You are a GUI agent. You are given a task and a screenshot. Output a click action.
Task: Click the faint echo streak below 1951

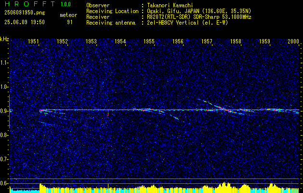(47, 124)
